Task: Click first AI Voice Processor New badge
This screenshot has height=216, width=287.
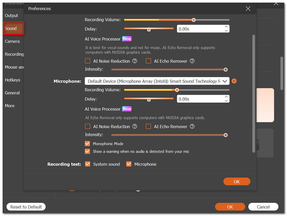Action: pyautogui.click(x=127, y=39)
